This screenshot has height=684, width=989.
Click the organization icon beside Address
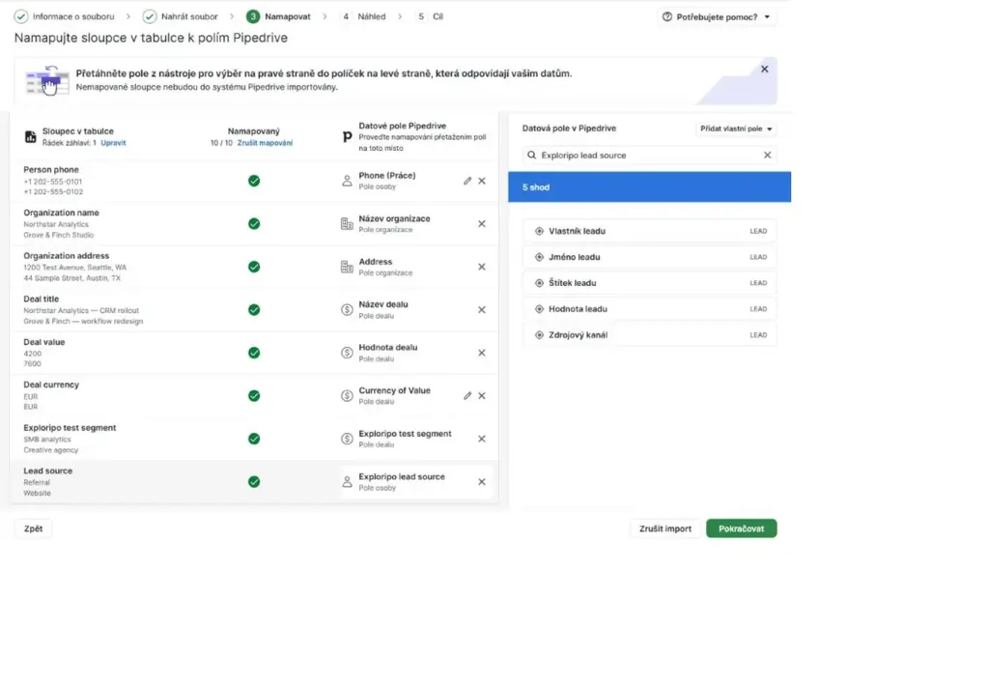pyautogui.click(x=347, y=267)
